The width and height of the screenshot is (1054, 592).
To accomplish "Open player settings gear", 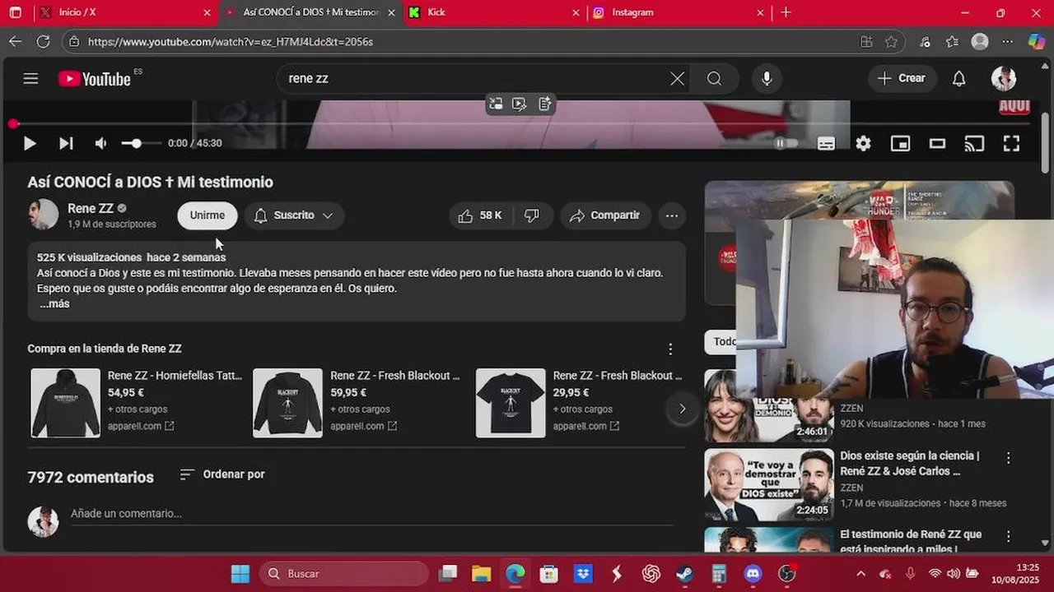I will point(863,143).
